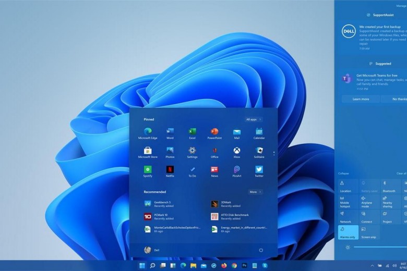Open Energy_market_in_different_countri file
The image size is (407, 271).
(239, 229)
